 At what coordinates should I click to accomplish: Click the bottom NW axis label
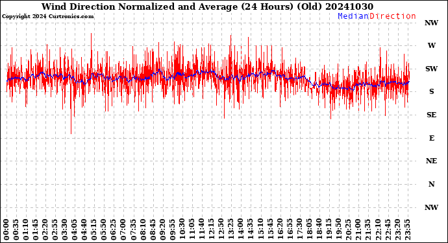click(x=431, y=207)
